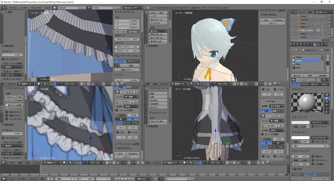
Task: Enable specular カラーランプ checkbox
Action: (313, 142)
